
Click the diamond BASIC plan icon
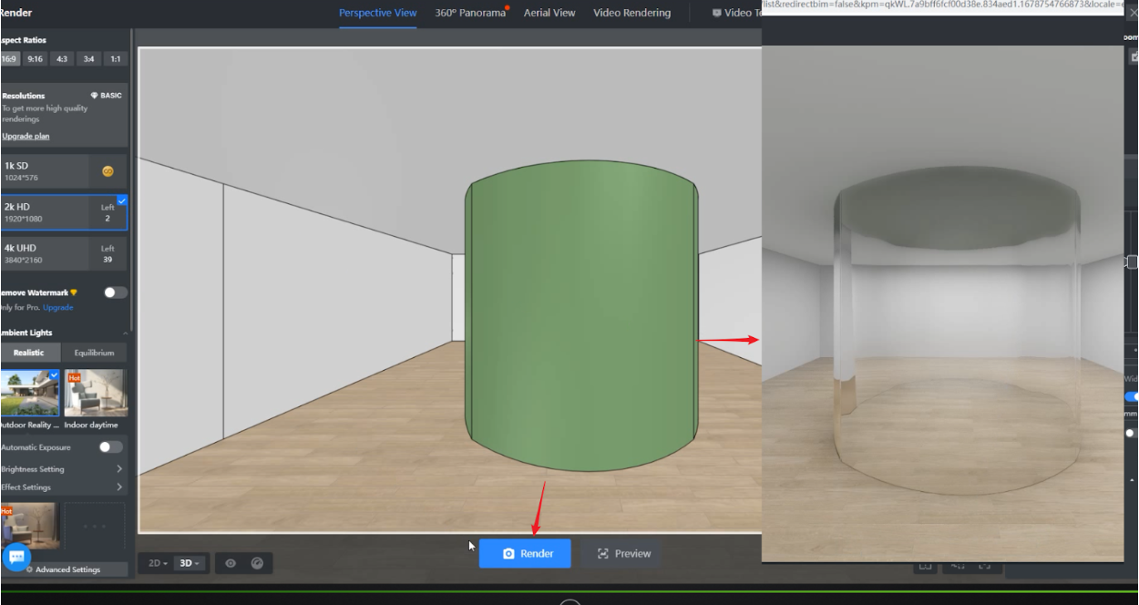(95, 96)
